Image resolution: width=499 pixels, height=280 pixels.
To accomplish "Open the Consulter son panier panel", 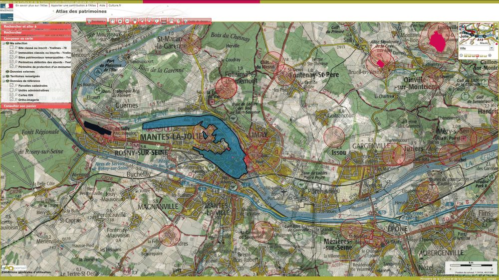I will pyautogui.click(x=35, y=106).
